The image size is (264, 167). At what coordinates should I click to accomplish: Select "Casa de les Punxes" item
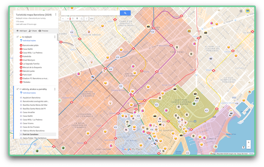pyautogui.click(x=31, y=127)
